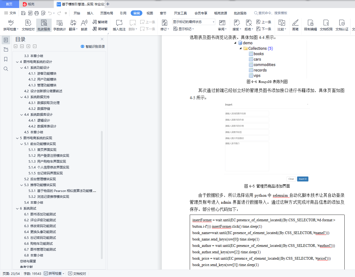Open the outline 目录 sidebar panel icon
355x277 pixels.
click(6, 40)
